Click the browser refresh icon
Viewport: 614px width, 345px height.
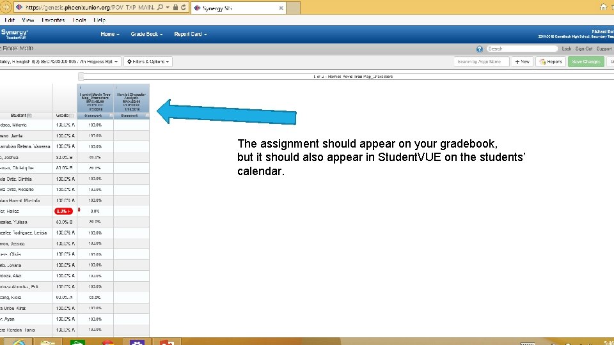click(x=184, y=8)
